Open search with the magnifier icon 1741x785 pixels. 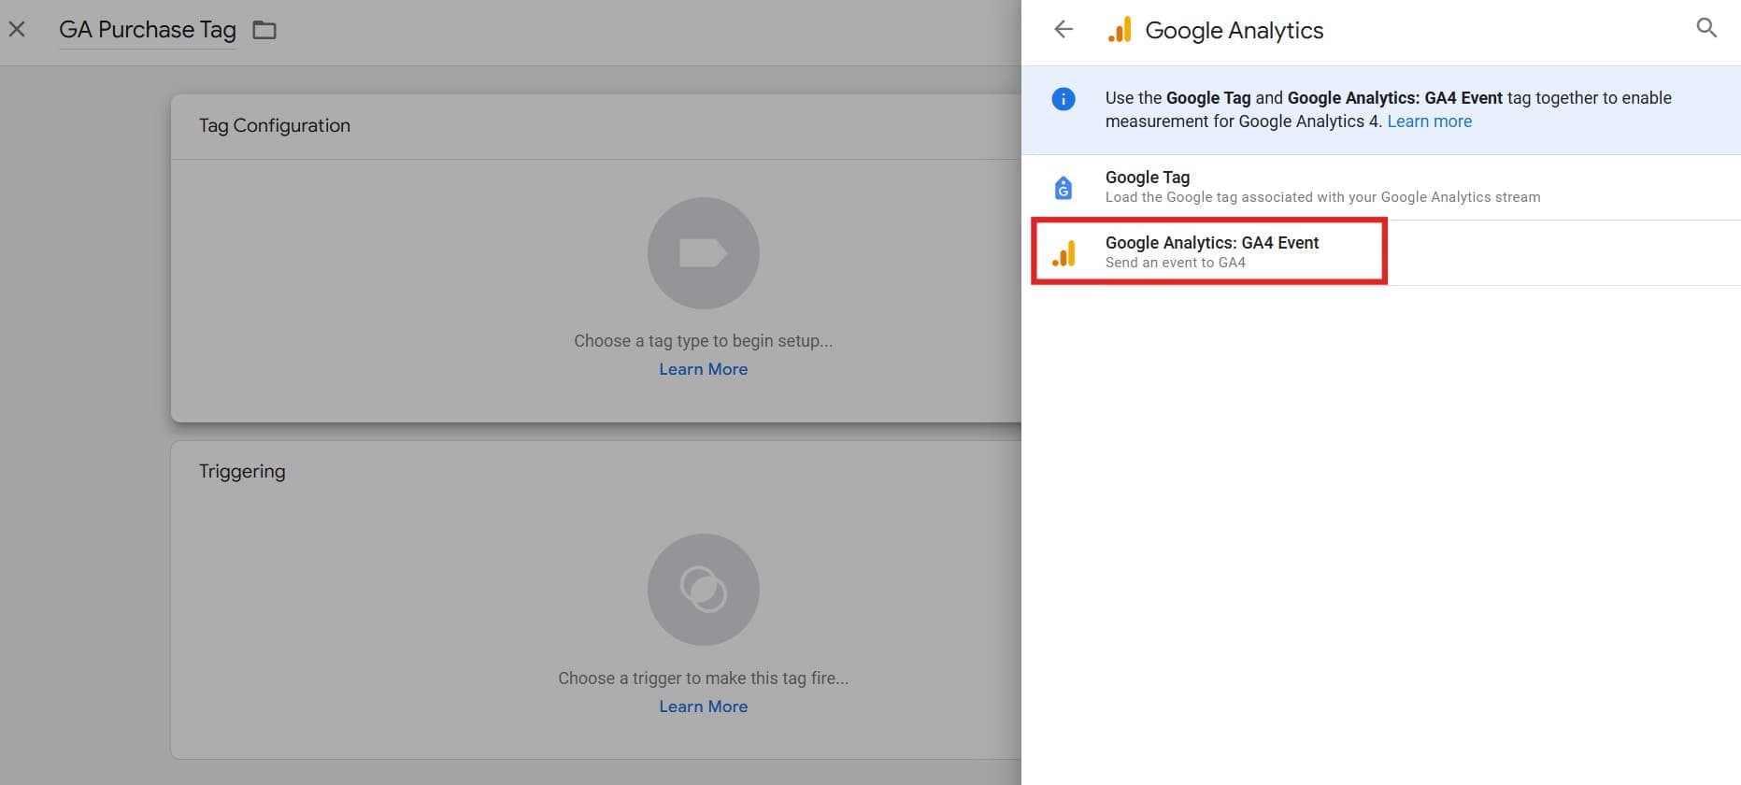(x=1705, y=28)
